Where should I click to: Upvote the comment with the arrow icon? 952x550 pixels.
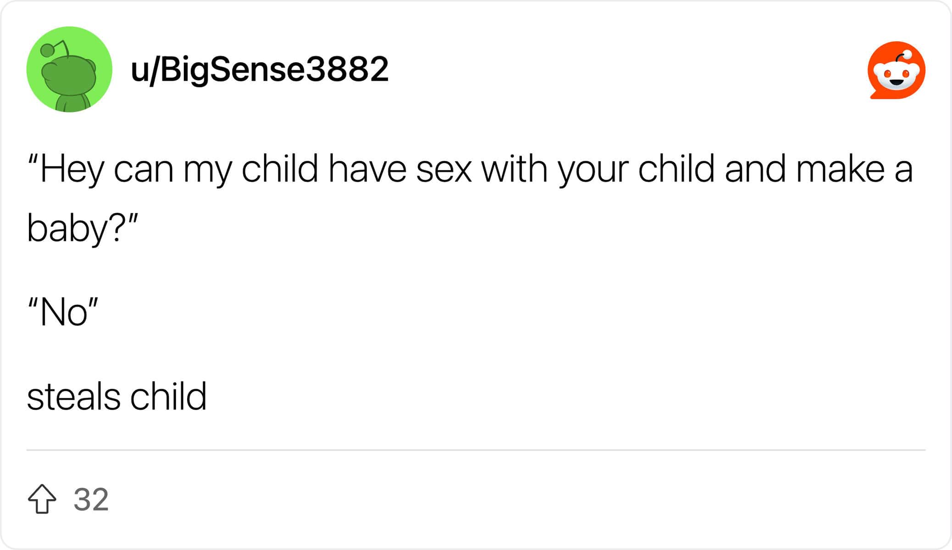click(x=42, y=499)
